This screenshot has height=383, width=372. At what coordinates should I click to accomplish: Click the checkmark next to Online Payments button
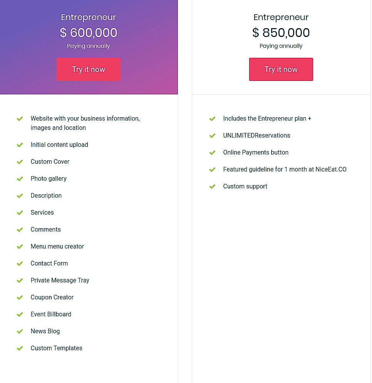[x=212, y=153]
